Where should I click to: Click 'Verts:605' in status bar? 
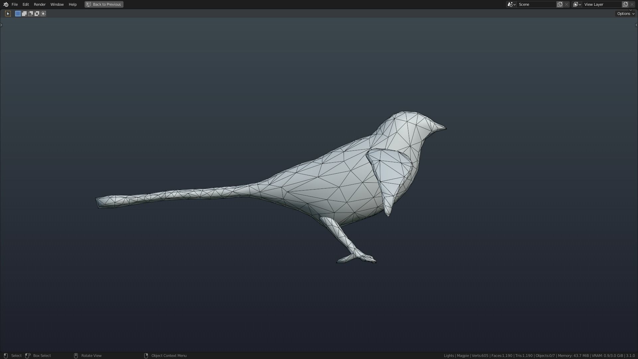pos(480,356)
